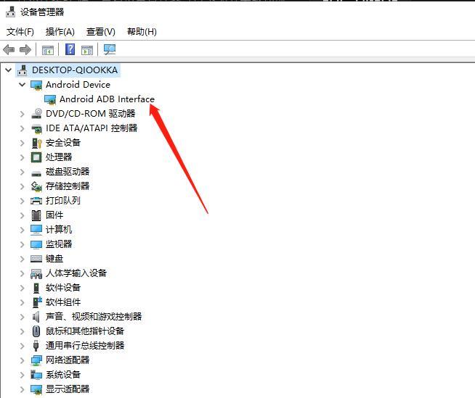Select the 显示适配器 label

pyautogui.click(x=68, y=389)
